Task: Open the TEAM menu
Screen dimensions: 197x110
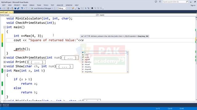Action: pyautogui.click(x=39, y=5)
